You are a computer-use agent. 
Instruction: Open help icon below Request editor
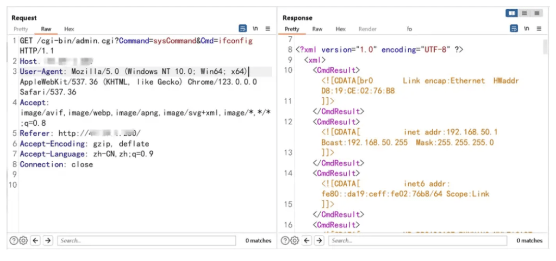pyautogui.click(x=14, y=240)
